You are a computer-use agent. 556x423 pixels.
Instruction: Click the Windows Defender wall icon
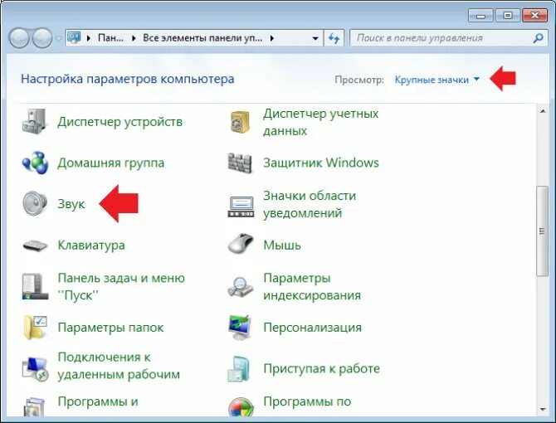tap(240, 163)
